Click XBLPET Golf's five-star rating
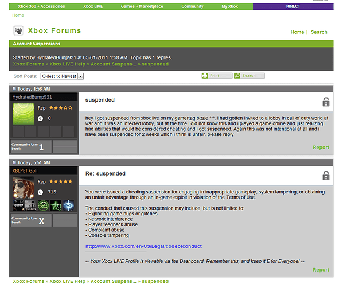Screen dimensions: 339x287 pyautogui.click(x=61, y=181)
